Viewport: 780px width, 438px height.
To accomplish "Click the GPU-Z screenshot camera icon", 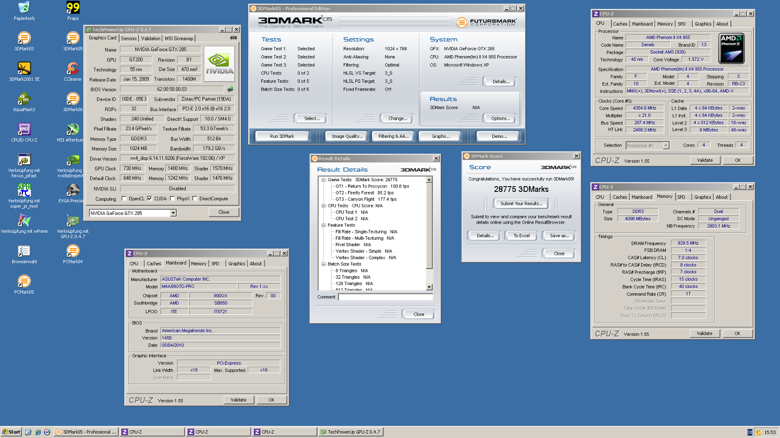I will click(x=234, y=38).
